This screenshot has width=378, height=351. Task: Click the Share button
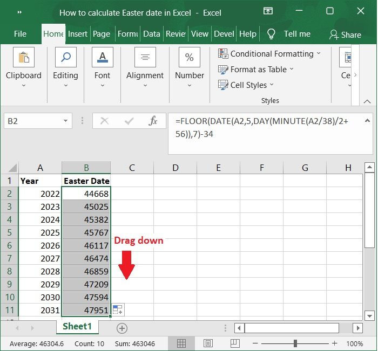pyautogui.click(x=345, y=35)
